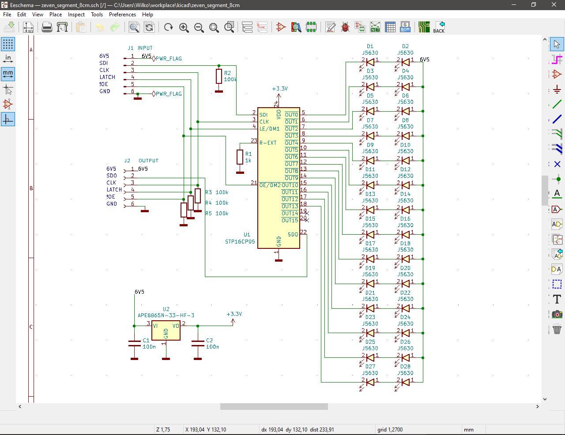This screenshot has width=565, height=435.
Task: Open the Find tool in toolbar
Action: (x=134, y=27)
